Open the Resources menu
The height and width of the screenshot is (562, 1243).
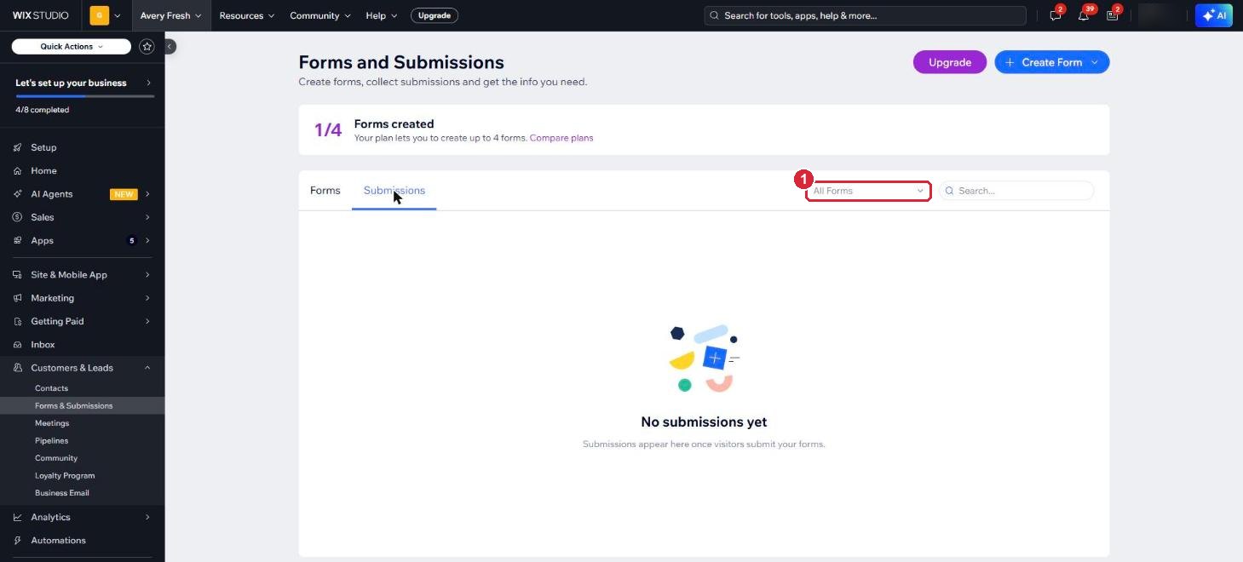(247, 15)
